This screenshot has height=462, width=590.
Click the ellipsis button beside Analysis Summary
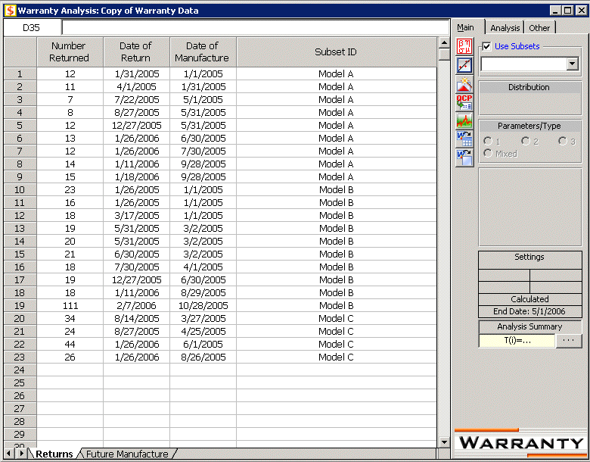tap(568, 341)
